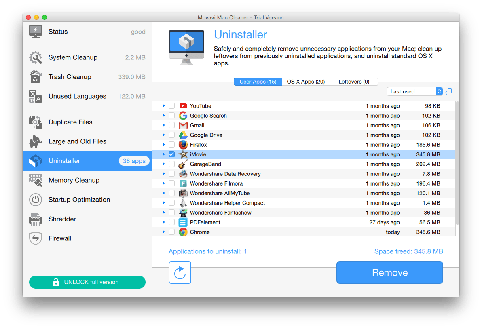Screen dimensions: 482x329
Task: Select the Wondershare Helper Compact row
Action: pyautogui.click(x=304, y=203)
